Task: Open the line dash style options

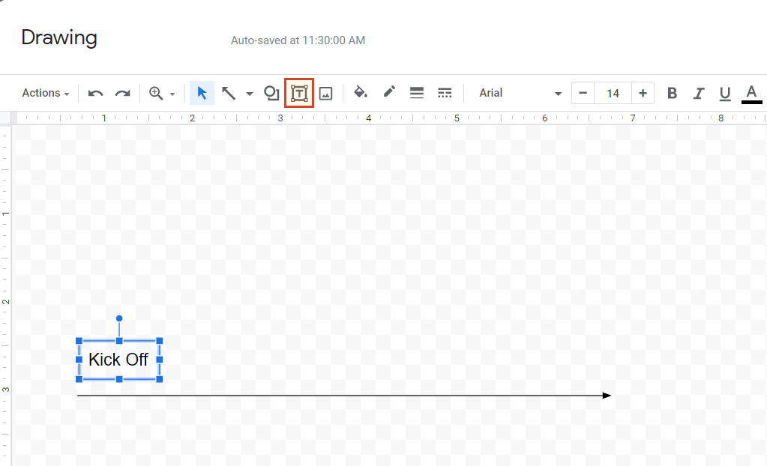Action: (445, 93)
